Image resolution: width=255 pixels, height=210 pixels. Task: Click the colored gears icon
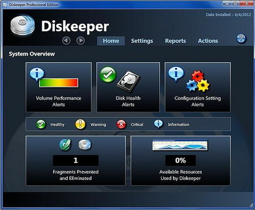[x=198, y=81]
